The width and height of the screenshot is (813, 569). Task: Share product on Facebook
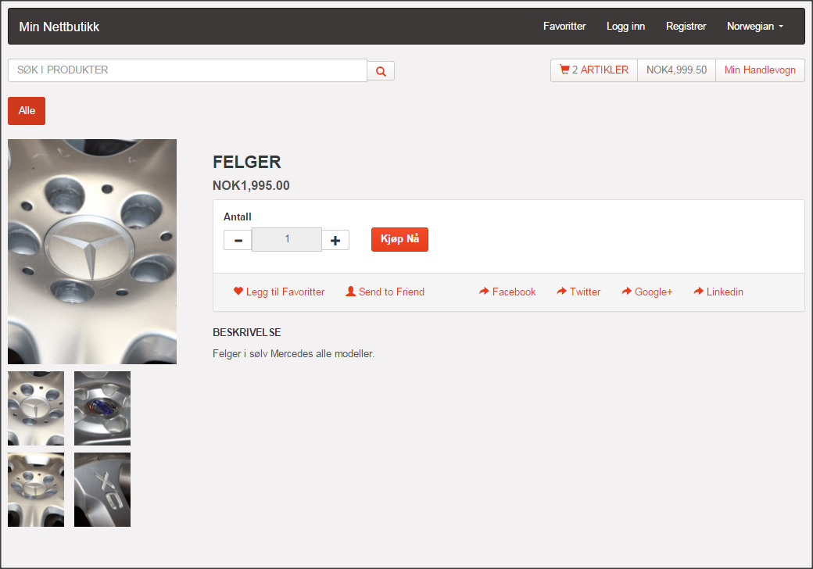507,292
